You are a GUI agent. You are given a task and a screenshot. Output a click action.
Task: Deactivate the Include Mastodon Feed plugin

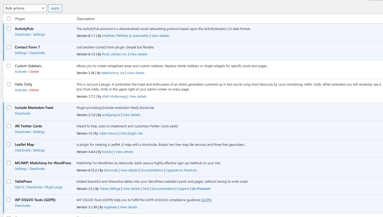(x=23, y=113)
